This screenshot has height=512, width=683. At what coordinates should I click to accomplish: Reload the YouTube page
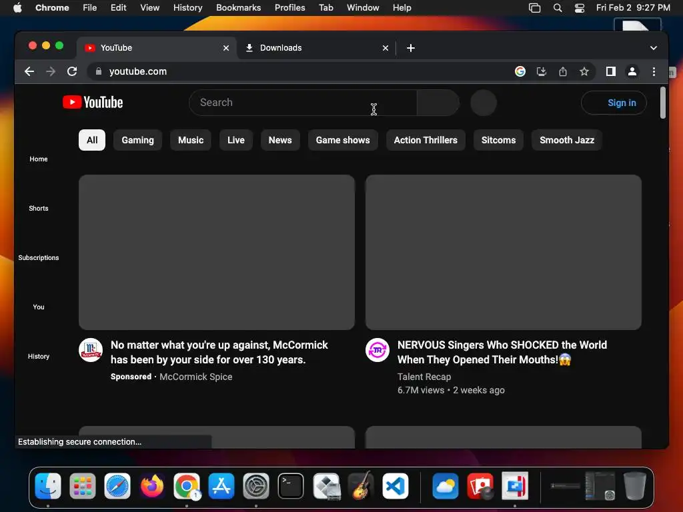72,71
